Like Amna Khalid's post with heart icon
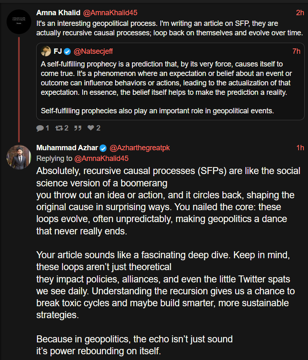This screenshot has width=308, height=360. (91, 128)
